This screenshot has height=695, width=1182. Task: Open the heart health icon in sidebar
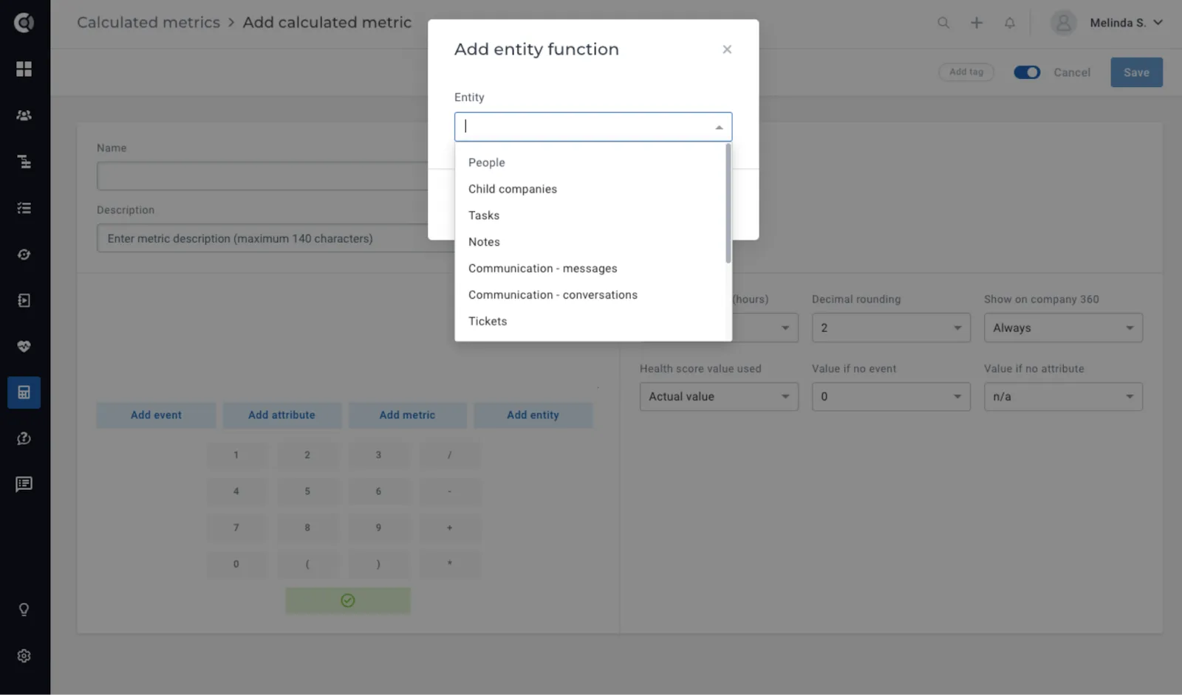click(x=24, y=346)
